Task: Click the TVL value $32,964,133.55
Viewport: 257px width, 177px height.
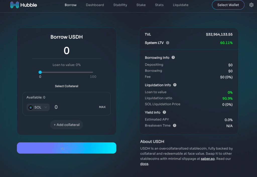Action: coord(219,34)
